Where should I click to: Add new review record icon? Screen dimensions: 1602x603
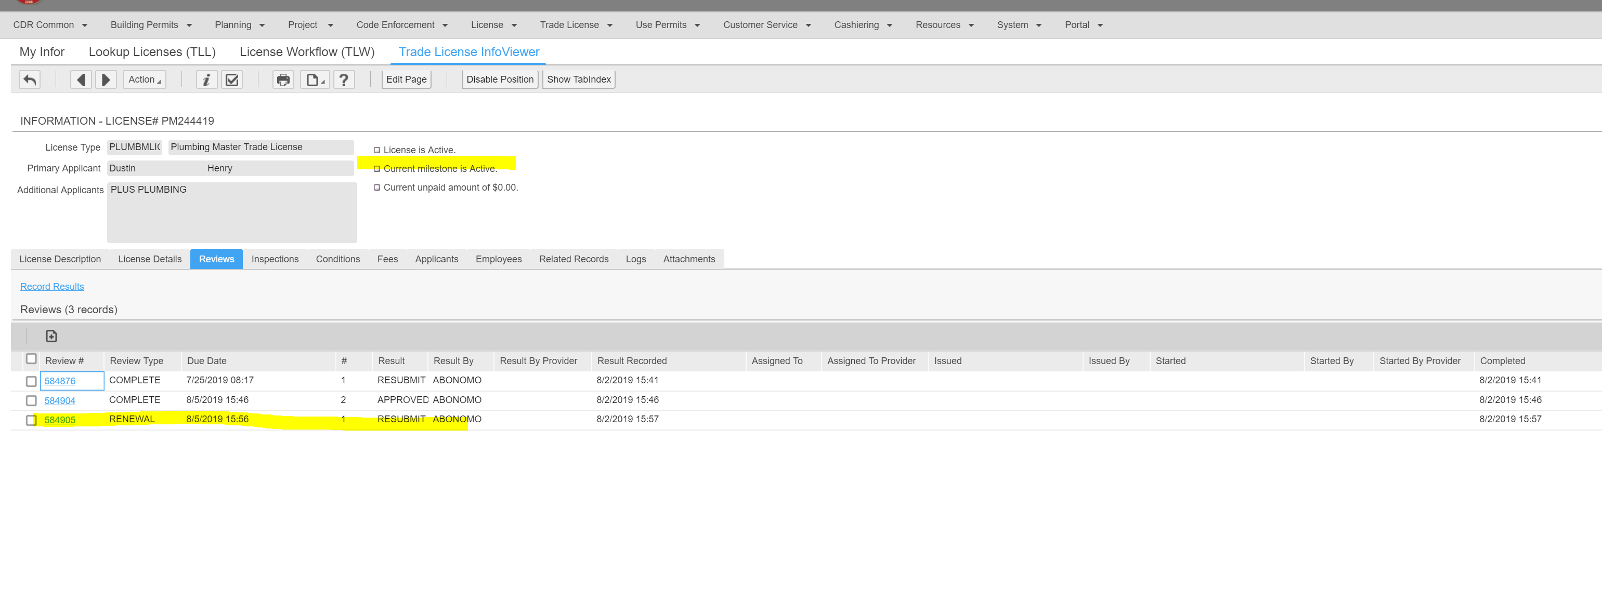[51, 336]
